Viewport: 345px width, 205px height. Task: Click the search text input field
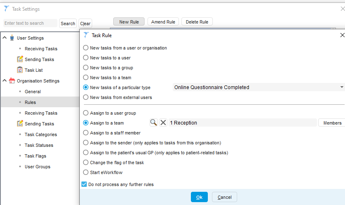click(31, 24)
